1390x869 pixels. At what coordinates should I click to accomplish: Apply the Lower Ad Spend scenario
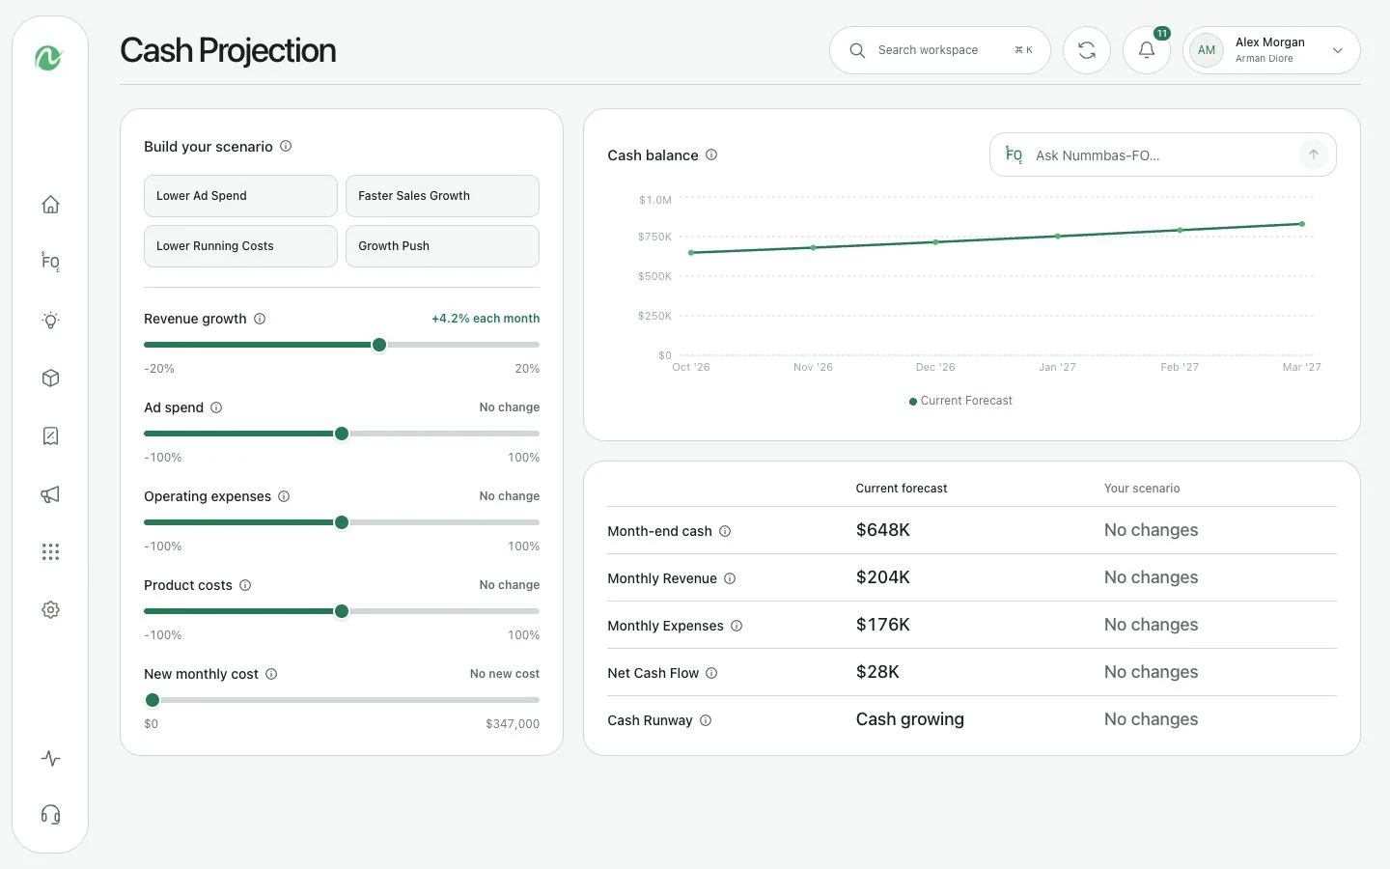pos(240,196)
